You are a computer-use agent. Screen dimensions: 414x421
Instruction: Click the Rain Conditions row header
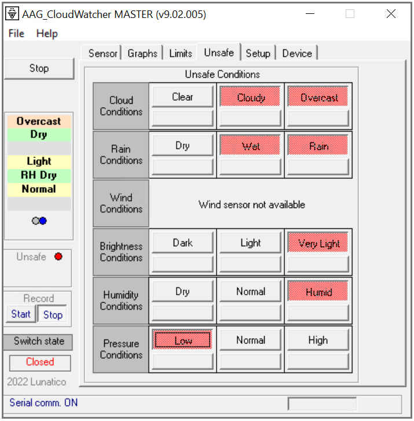pos(121,155)
